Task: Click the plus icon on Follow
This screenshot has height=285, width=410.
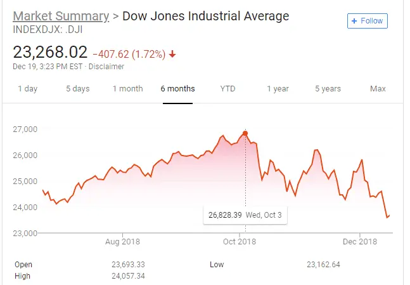Action: (x=355, y=21)
